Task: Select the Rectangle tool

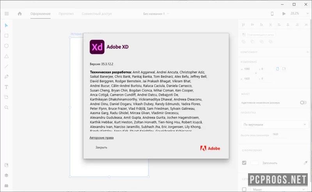Action: 6,36
